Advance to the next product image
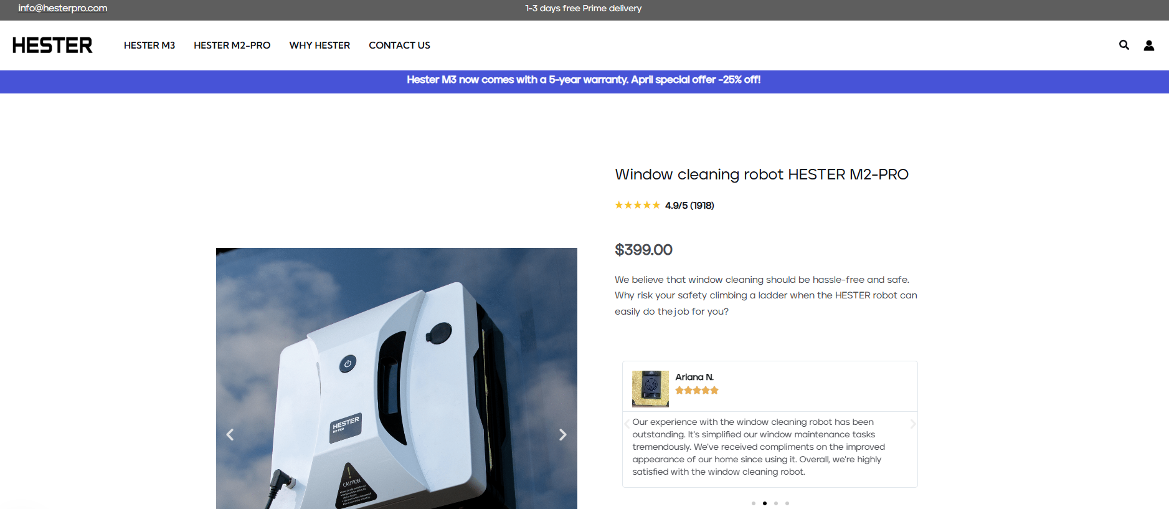Viewport: 1169px width, 509px height. tap(562, 434)
